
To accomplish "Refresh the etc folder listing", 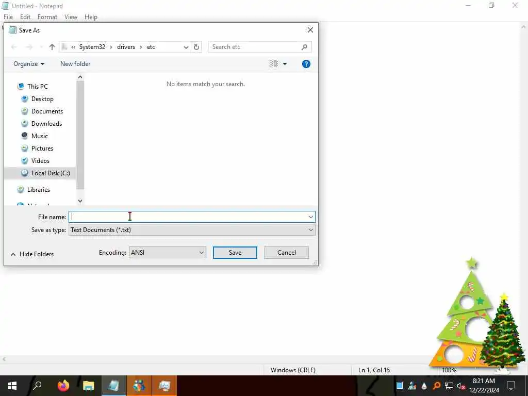I will point(196,47).
